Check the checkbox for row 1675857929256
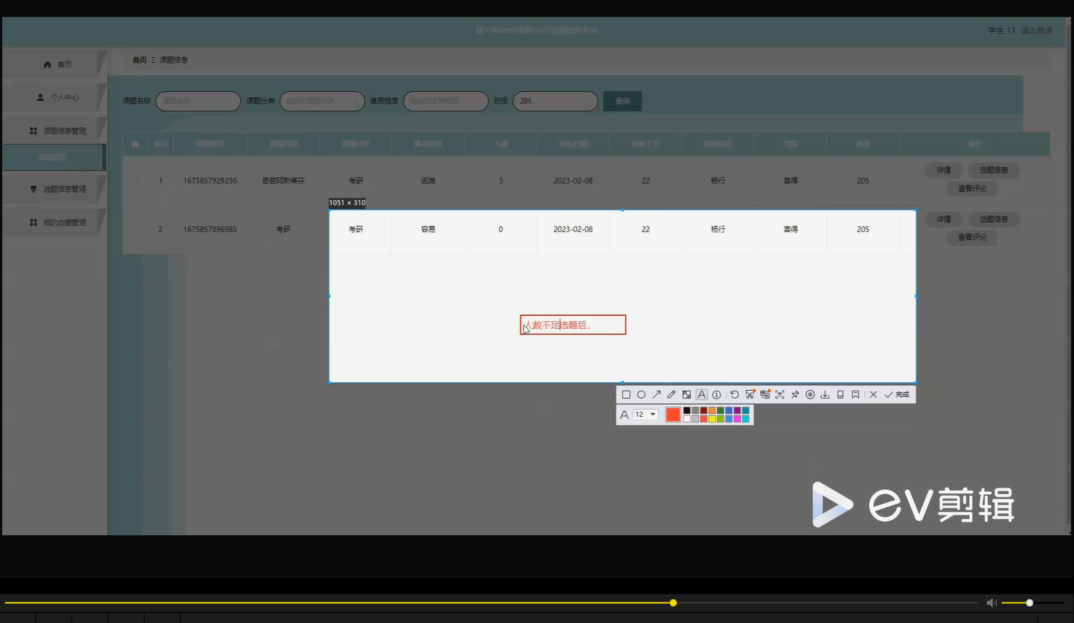The width and height of the screenshot is (1074, 623). click(x=135, y=181)
